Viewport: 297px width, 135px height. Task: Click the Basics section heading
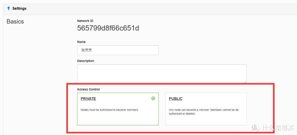(x=15, y=22)
